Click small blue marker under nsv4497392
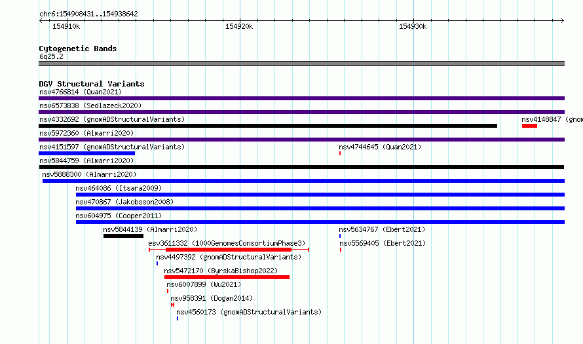The width and height of the screenshot is (583, 344). tap(157, 263)
